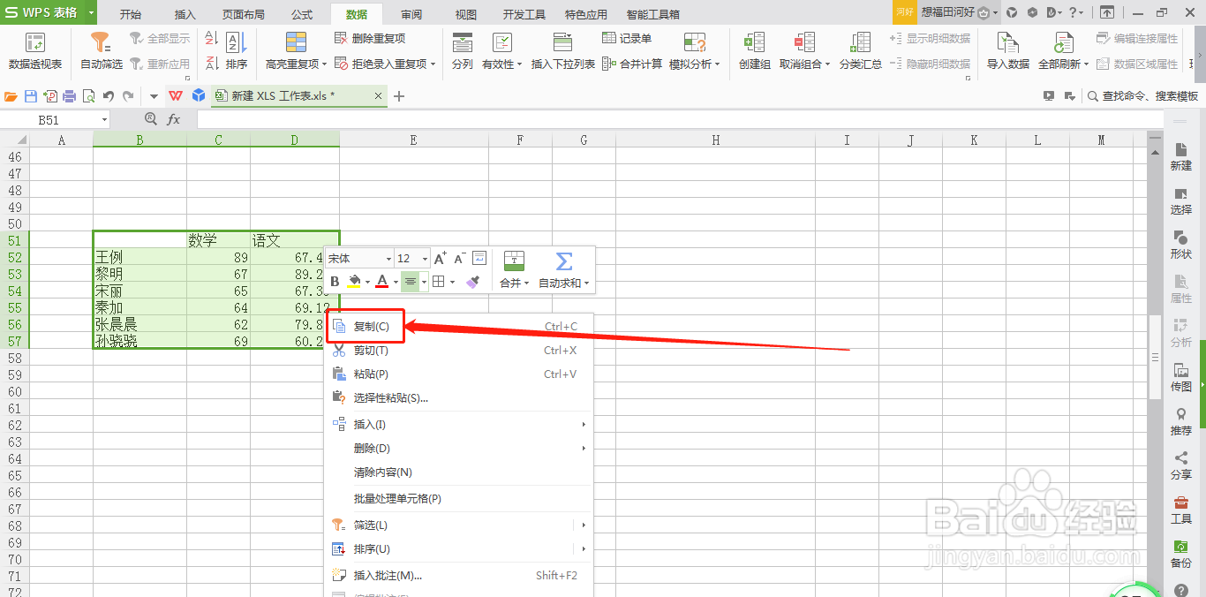
Task: Choose 选择性粘贴(S)... from context menu
Action: [x=459, y=398]
